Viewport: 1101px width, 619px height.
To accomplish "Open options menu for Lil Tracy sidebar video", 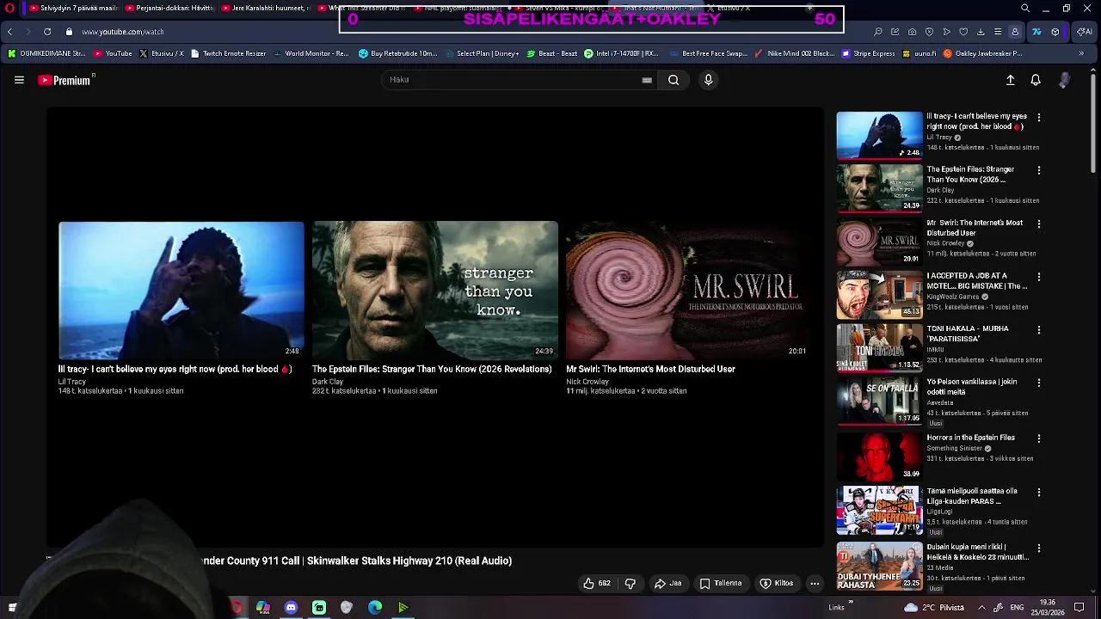I will tap(1038, 118).
